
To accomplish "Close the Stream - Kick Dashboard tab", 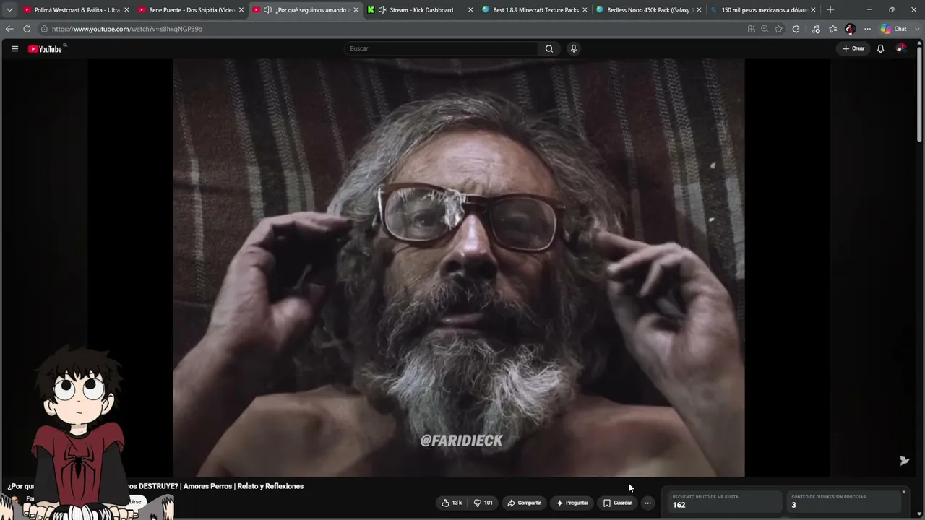I will tap(470, 10).
